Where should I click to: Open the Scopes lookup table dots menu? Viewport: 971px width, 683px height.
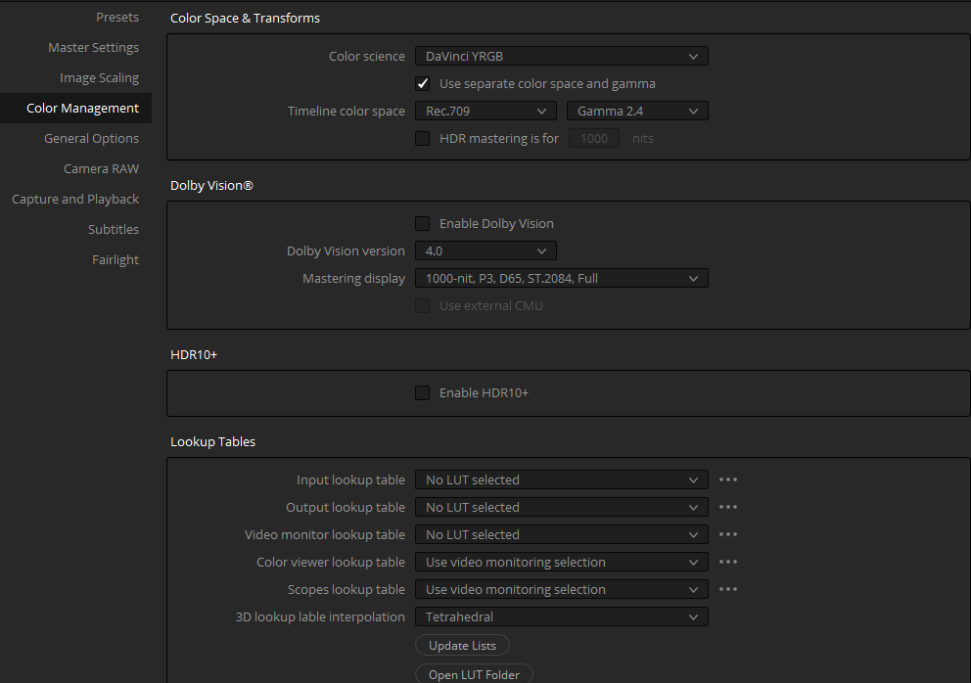click(727, 589)
